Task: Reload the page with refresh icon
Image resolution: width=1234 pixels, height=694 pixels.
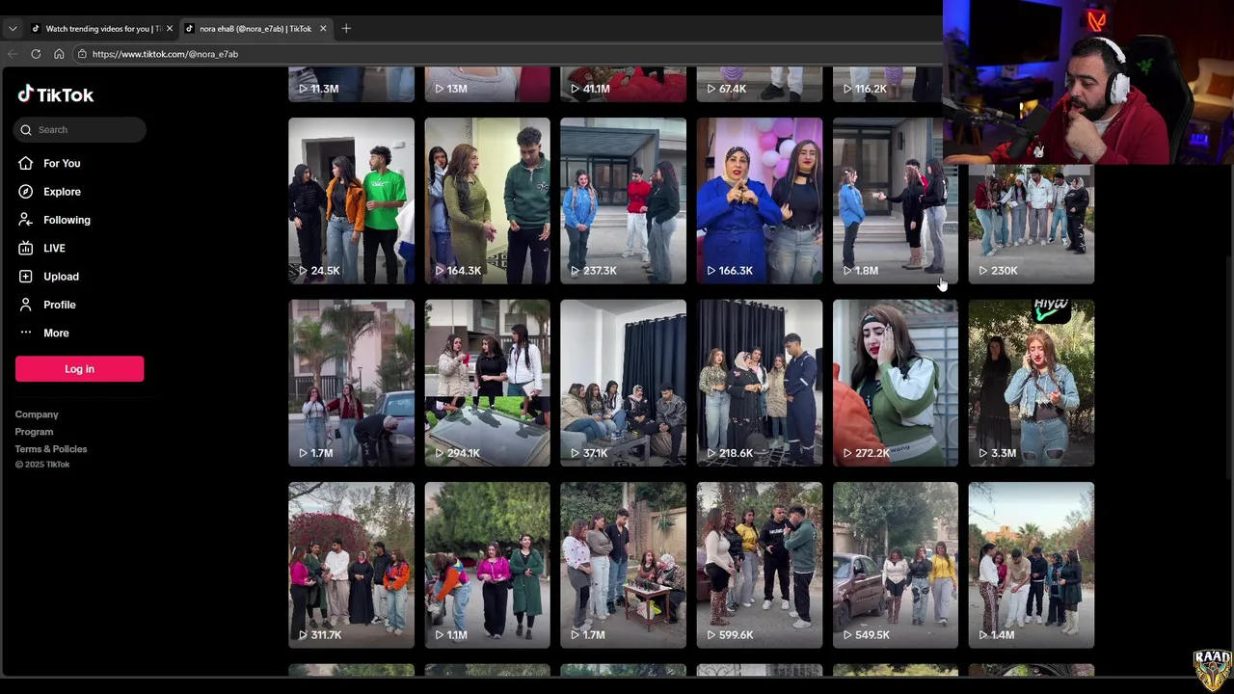Action: point(36,54)
